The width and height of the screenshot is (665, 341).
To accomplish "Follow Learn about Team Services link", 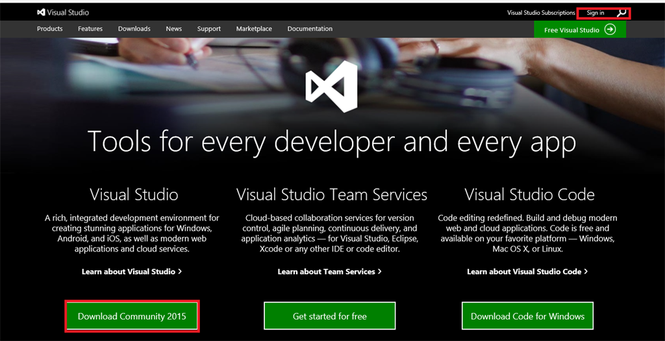I will click(329, 272).
